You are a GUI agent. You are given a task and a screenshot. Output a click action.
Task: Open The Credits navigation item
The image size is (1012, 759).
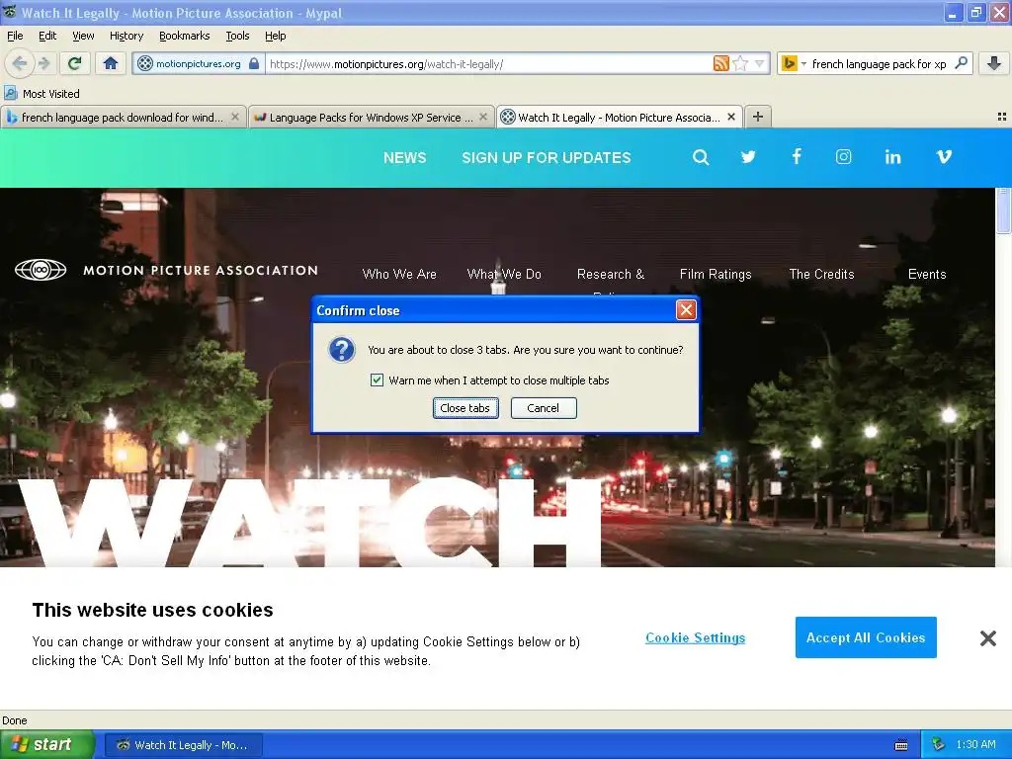pyautogui.click(x=821, y=275)
